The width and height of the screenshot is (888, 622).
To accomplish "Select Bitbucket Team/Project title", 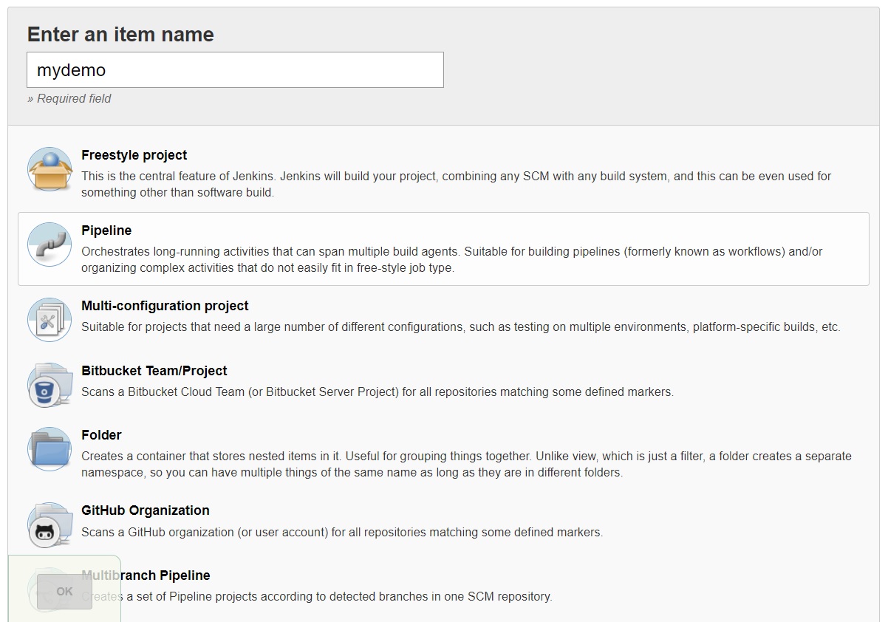I will 154,371.
